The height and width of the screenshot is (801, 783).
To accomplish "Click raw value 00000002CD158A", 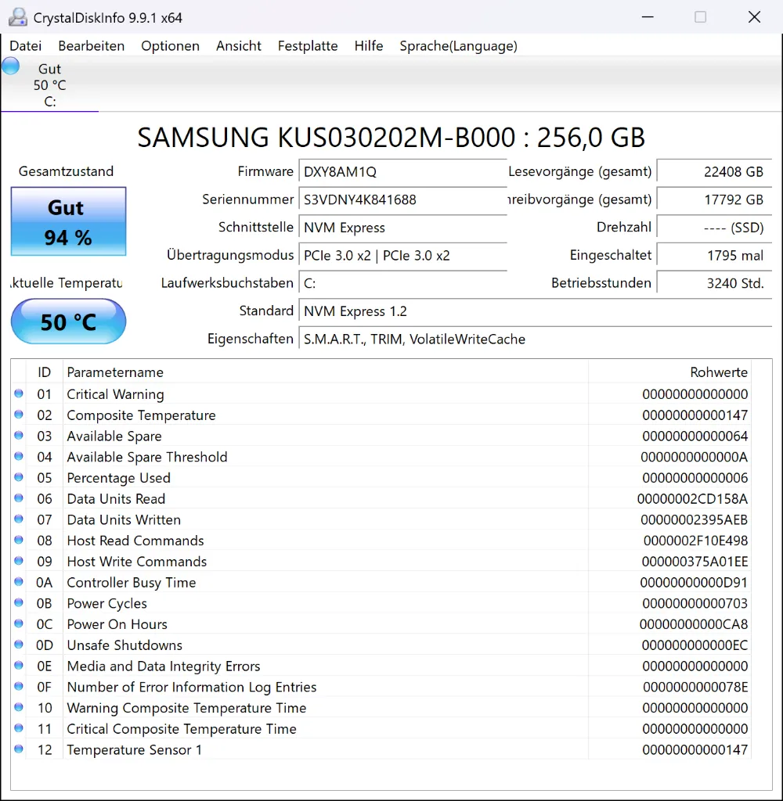I will 692,499.
